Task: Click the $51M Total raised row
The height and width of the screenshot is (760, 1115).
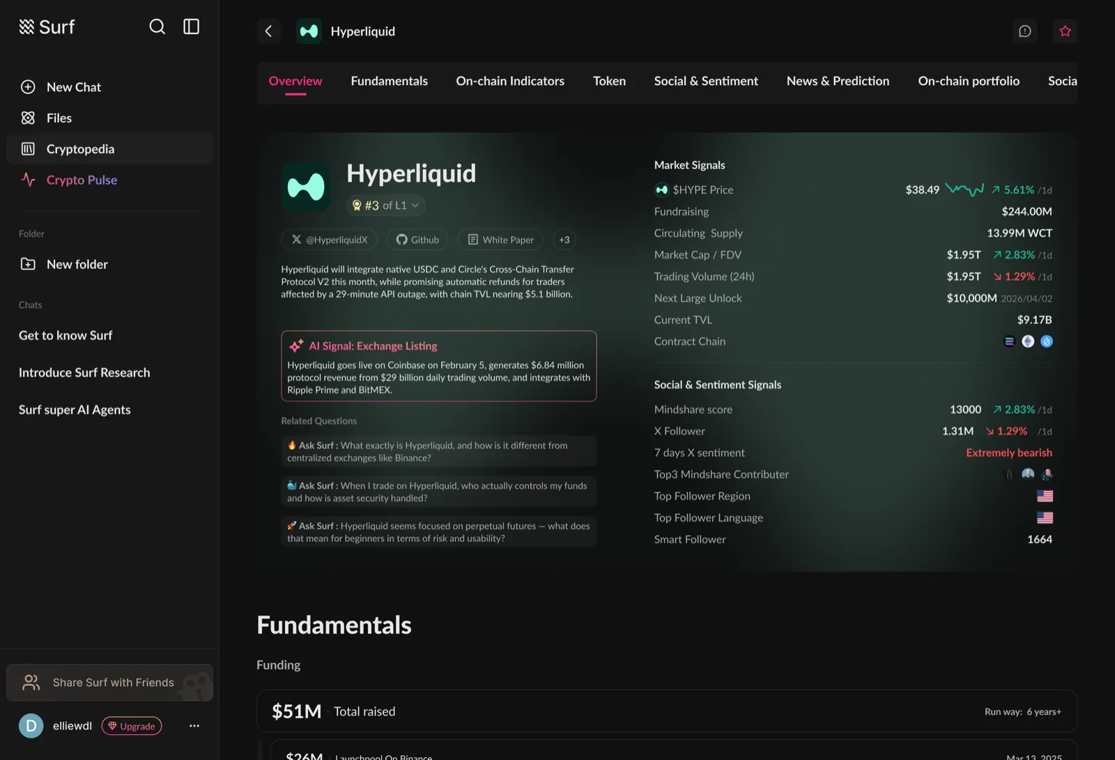Action: point(667,711)
